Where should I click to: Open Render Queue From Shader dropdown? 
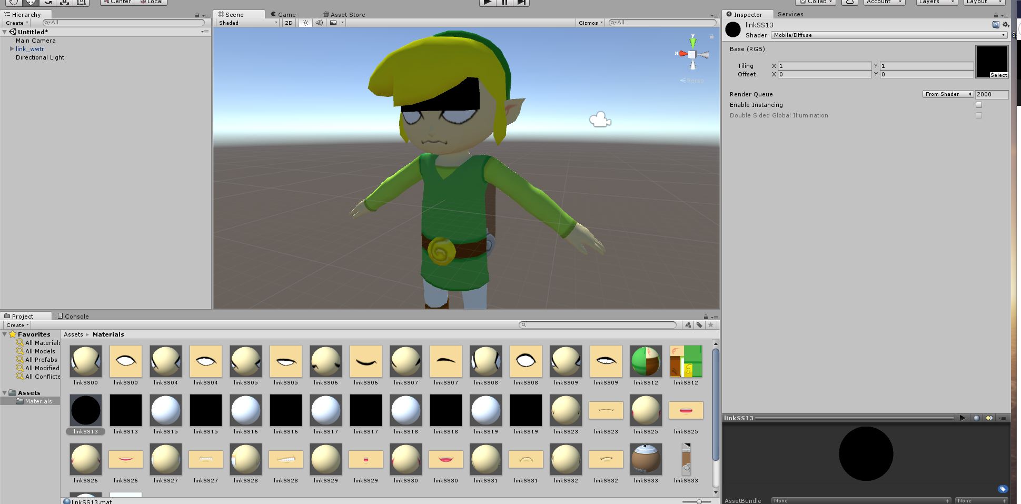pos(948,94)
